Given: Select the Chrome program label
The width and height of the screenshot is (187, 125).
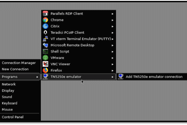Looking at the screenshot, I should 57,20.
